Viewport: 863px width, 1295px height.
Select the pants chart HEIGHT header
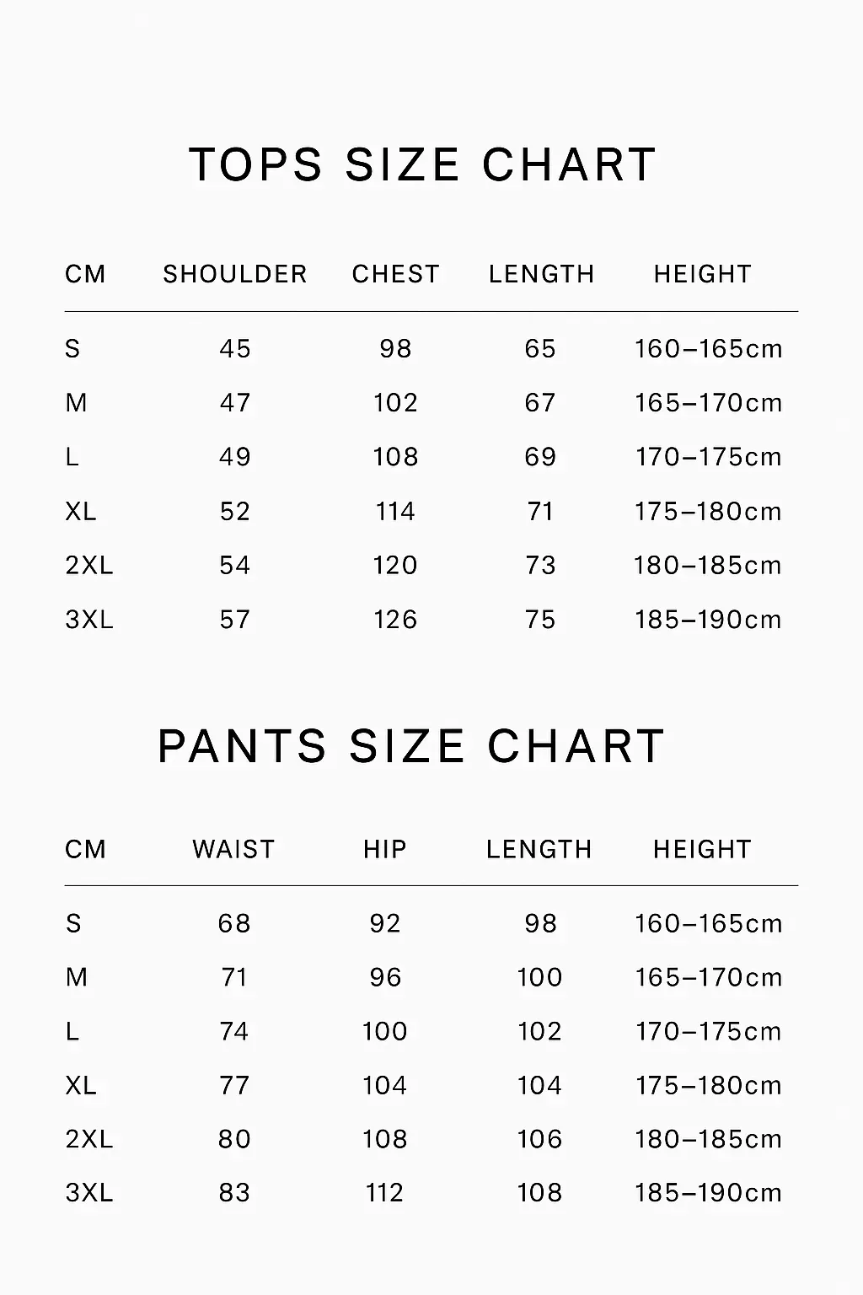coord(702,849)
